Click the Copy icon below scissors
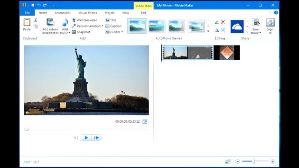Viewport: 299px width, 168px height. (36, 26)
